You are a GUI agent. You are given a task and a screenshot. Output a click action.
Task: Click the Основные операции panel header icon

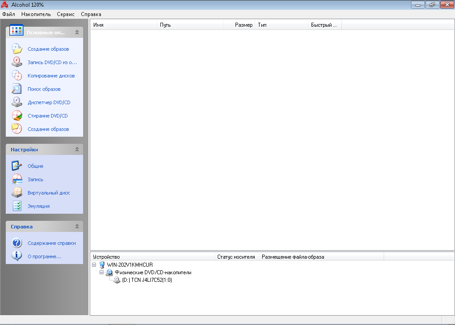point(16,30)
